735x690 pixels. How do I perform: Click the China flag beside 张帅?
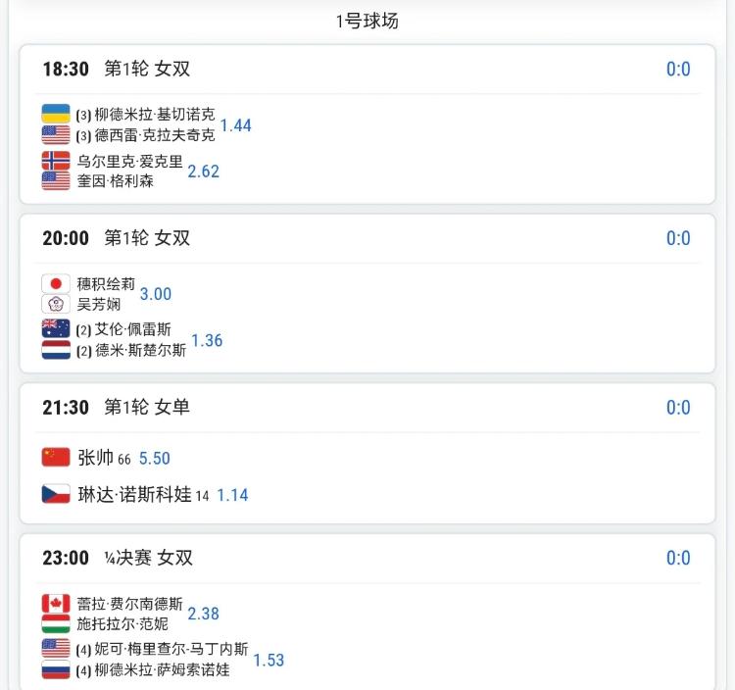tap(56, 458)
